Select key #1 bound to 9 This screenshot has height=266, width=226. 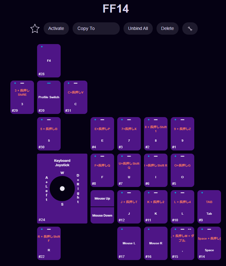(x=182, y=134)
